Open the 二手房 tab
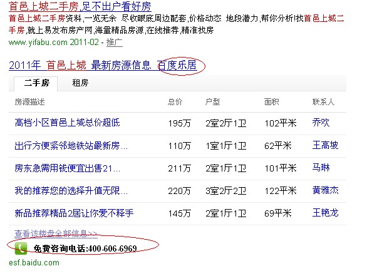Screen dimensions: 367x276 (36, 83)
